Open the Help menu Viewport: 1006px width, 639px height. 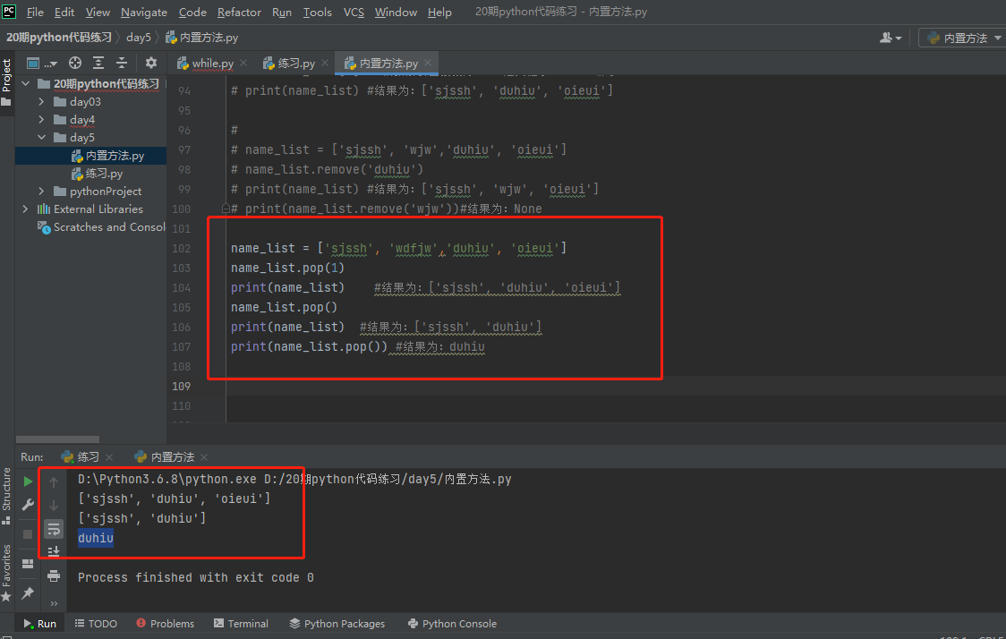pyautogui.click(x=439, y=13)
